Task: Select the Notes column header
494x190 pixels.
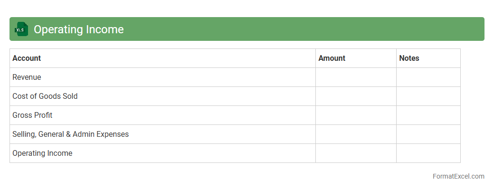Action: pyautogui.click(x=409, y=58)
